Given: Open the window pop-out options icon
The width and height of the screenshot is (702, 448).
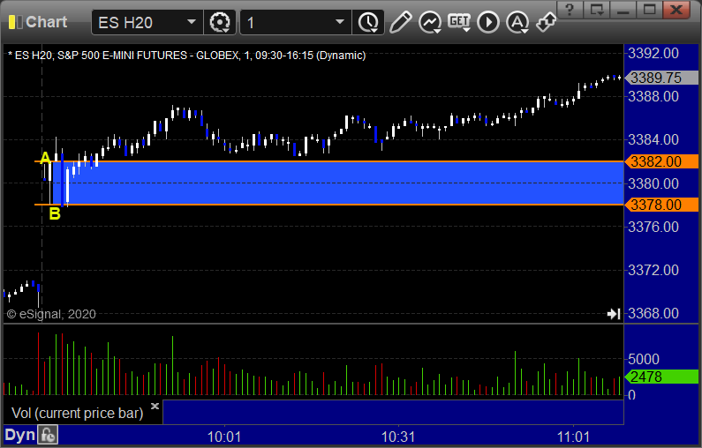Looking at the screenshot, I should click(597, 9).
